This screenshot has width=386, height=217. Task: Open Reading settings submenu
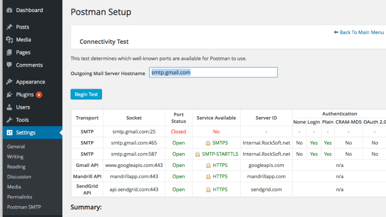[16, 166]
